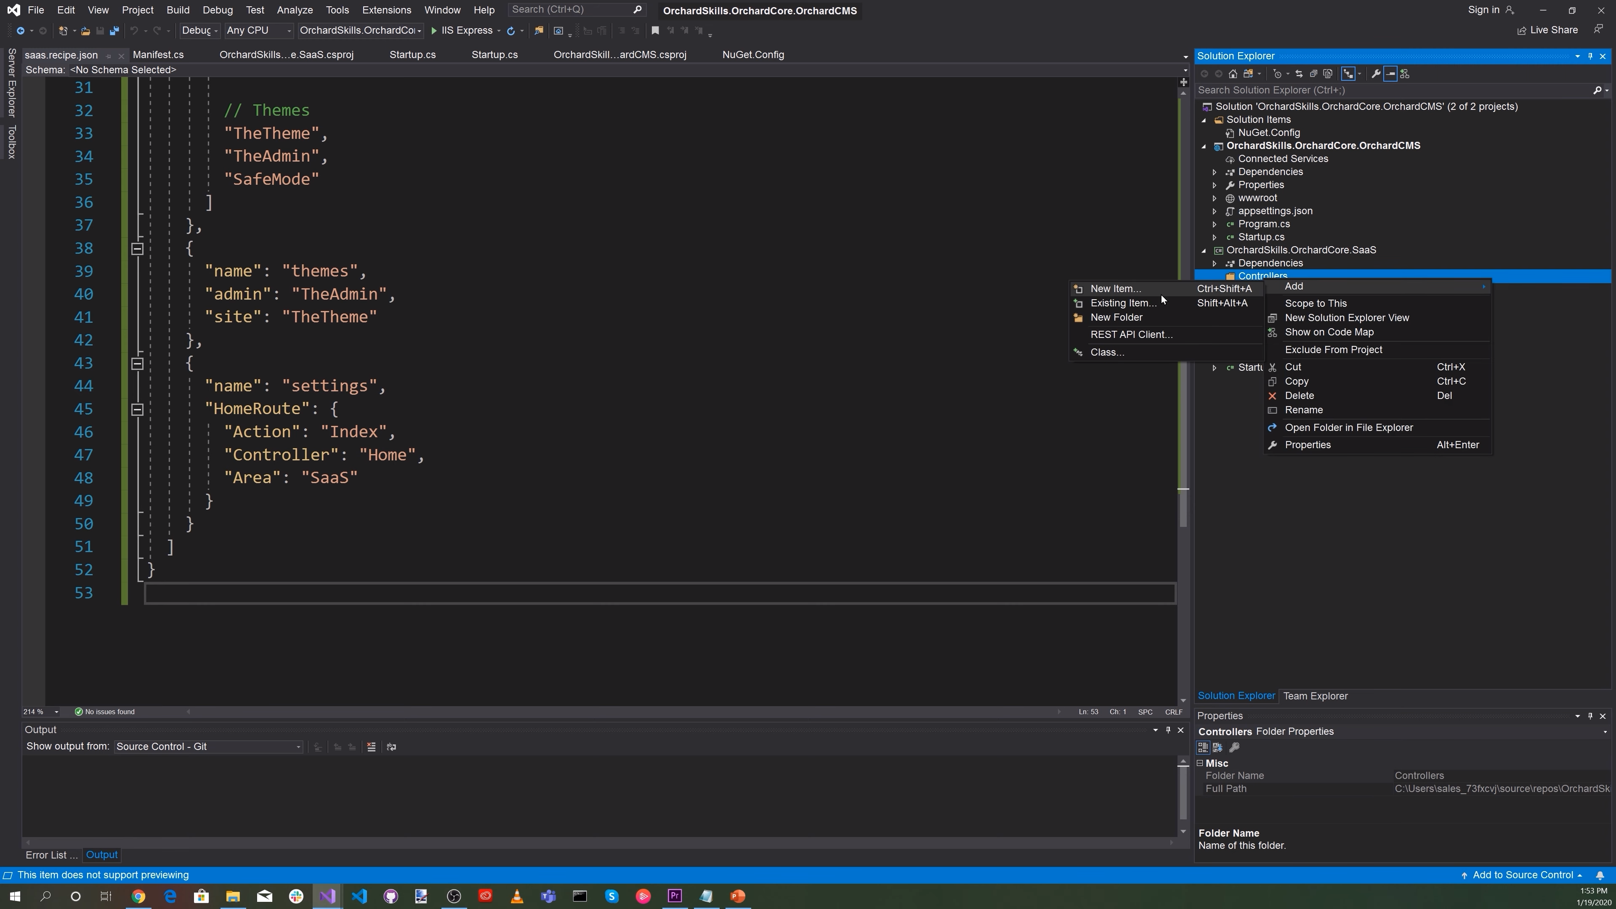Toggle the nested-files view button
The width and height of the screenshot is (1616, 909).
(1348, 74)
